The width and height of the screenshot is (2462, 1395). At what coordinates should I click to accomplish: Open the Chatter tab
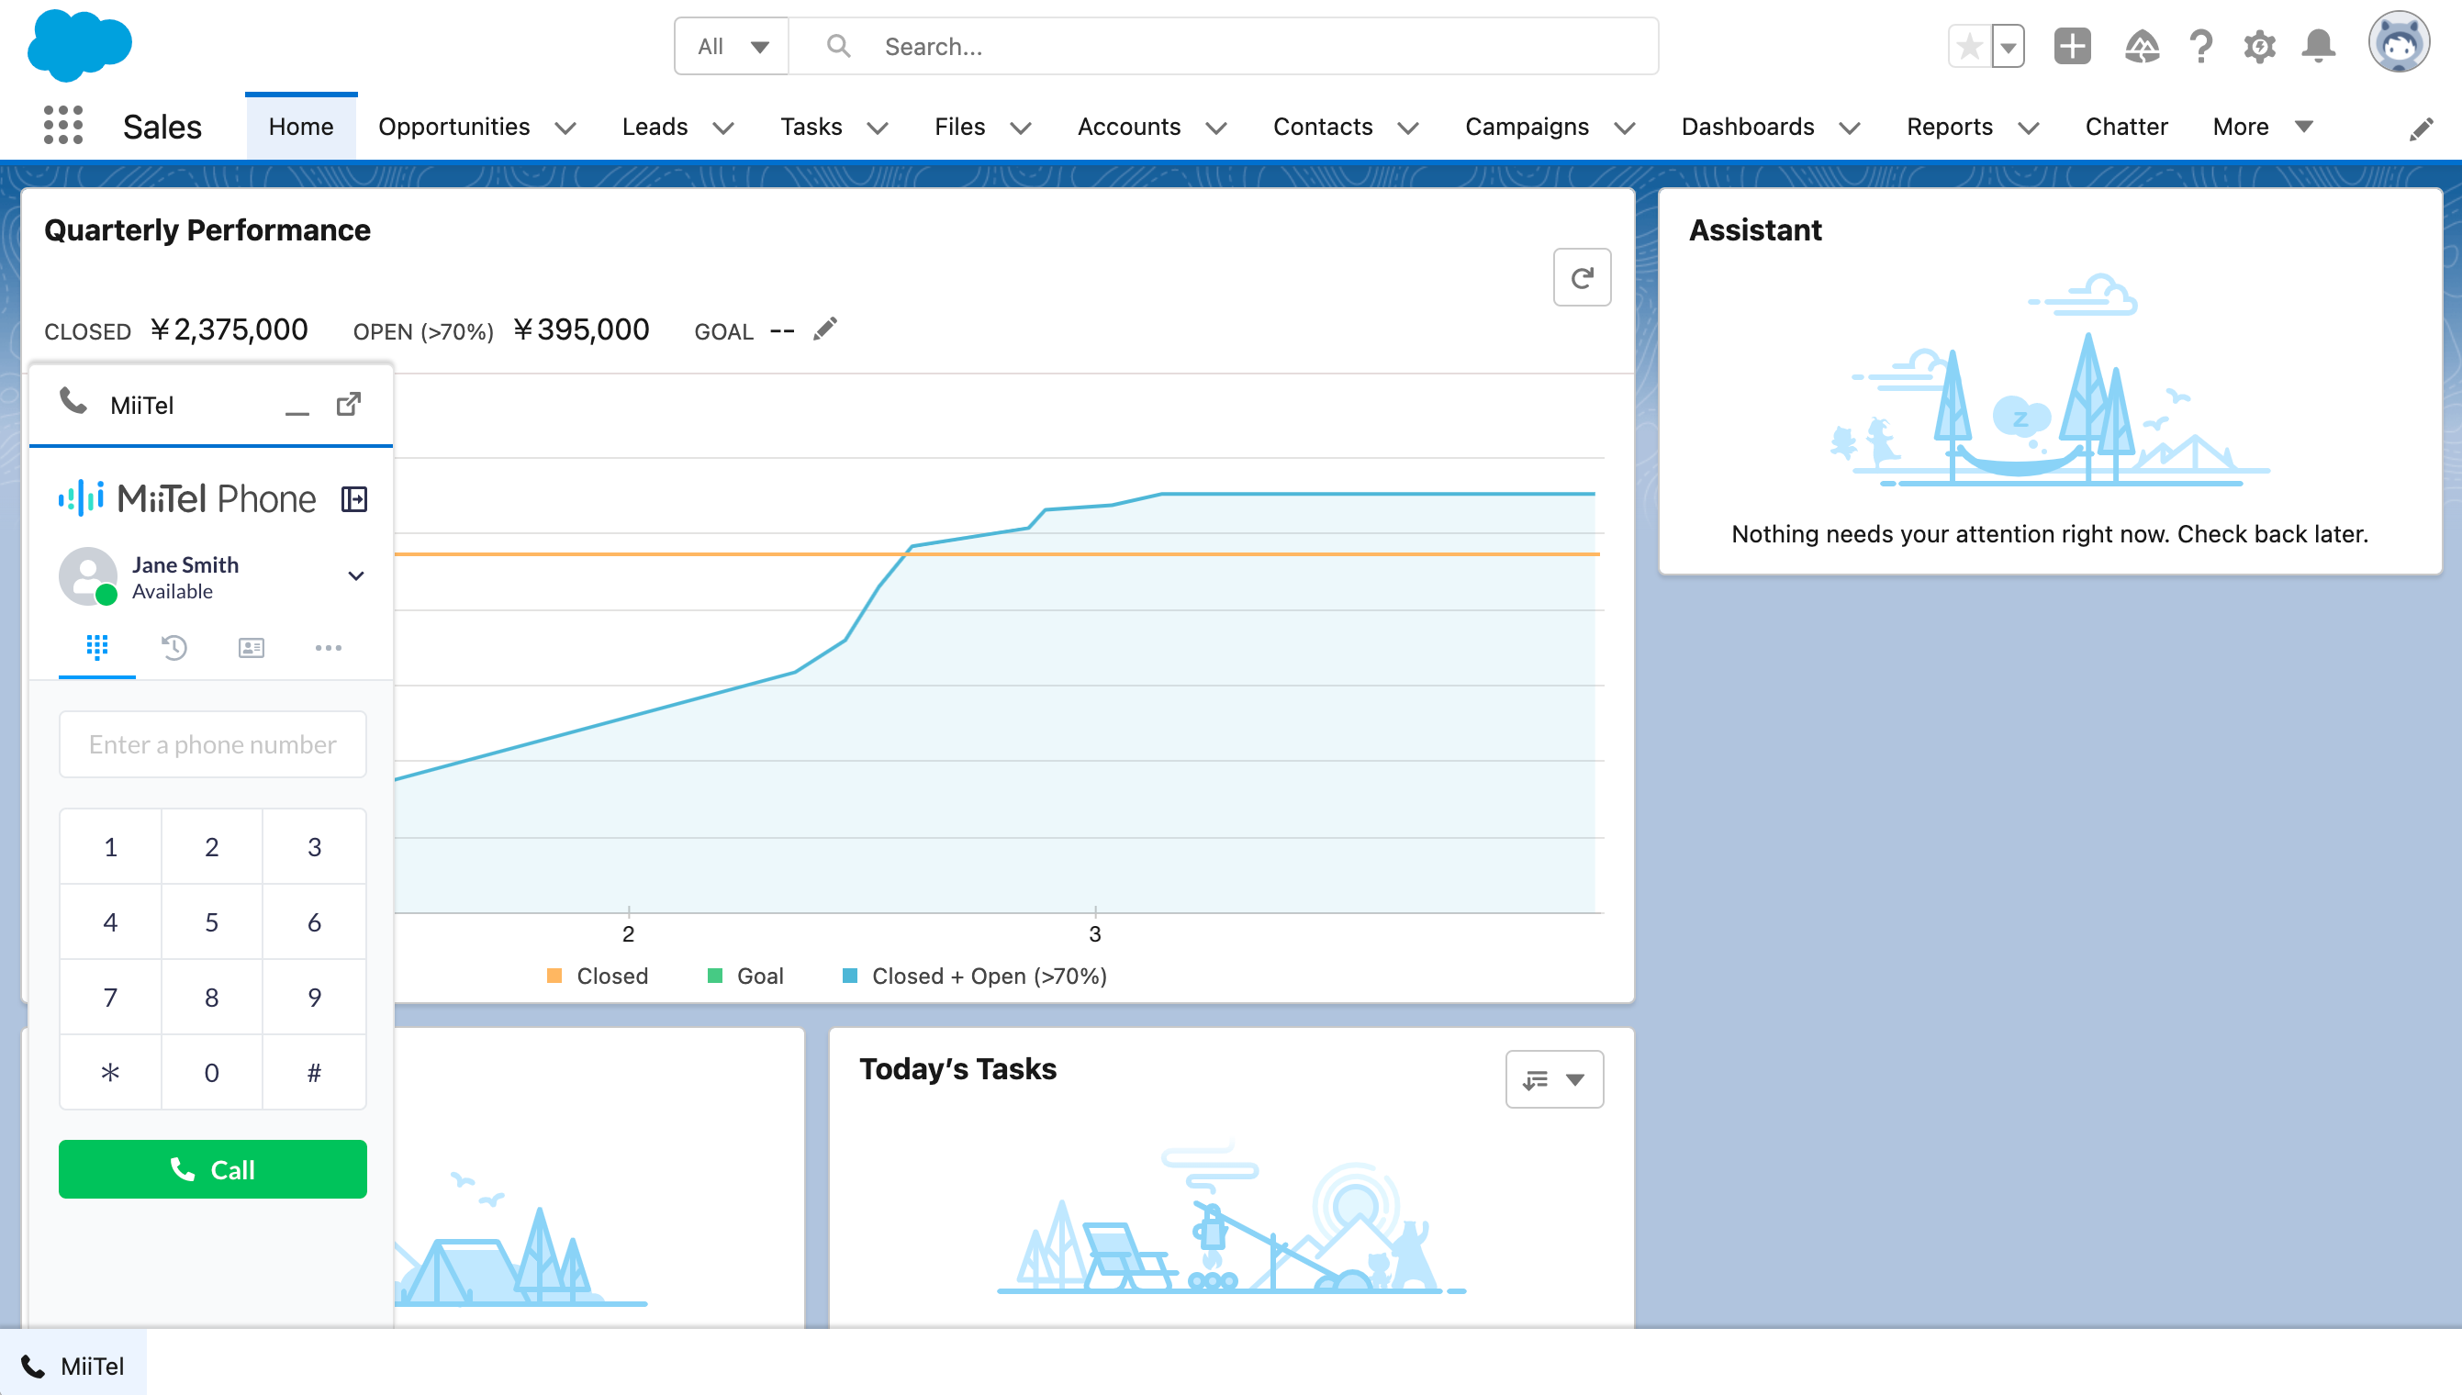2126,127
